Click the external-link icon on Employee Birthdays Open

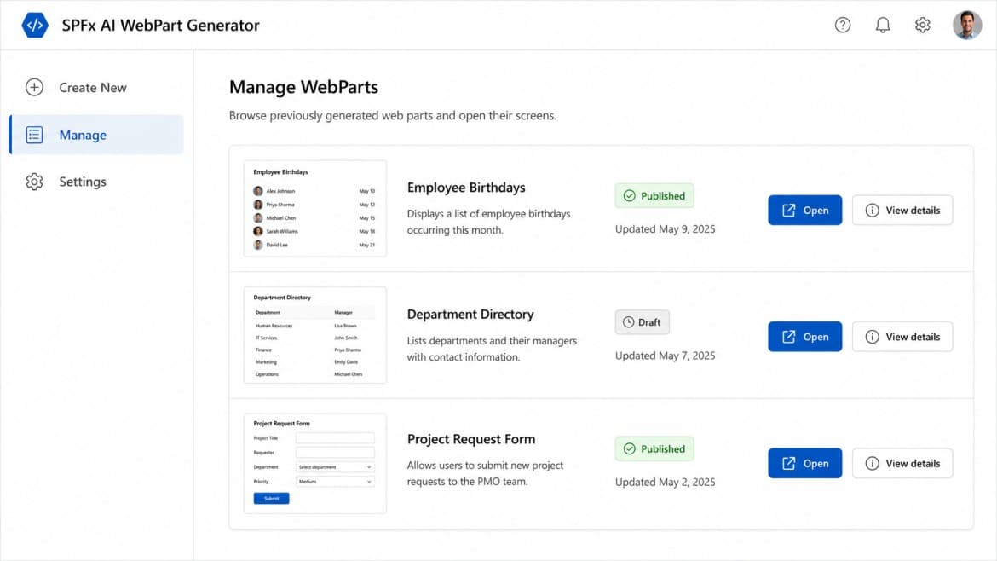click(788, 210)
